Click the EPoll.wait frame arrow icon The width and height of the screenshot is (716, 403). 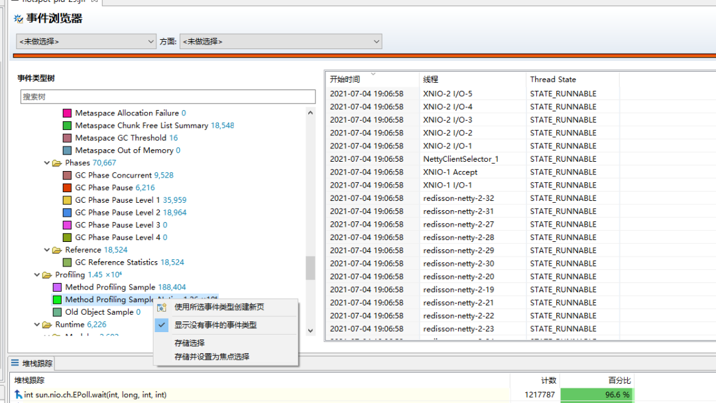(x=19, y=394)
